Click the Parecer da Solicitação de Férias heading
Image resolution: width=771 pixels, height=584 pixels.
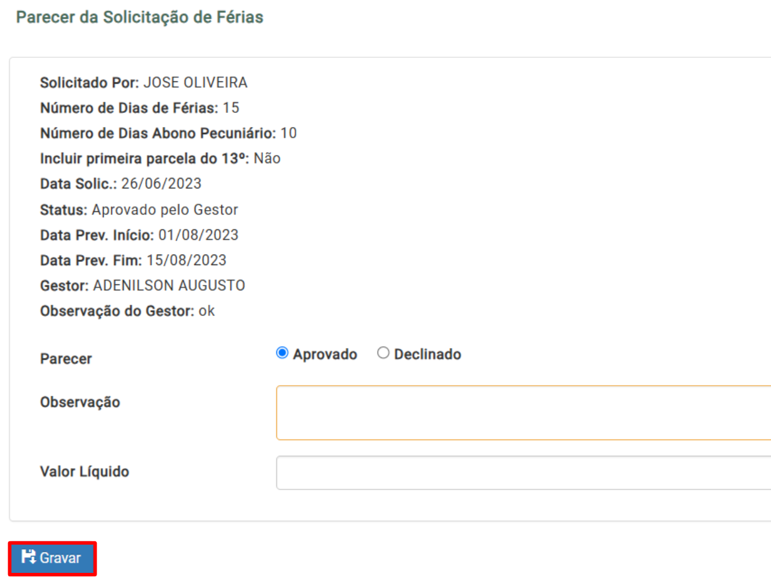(140, 17)
